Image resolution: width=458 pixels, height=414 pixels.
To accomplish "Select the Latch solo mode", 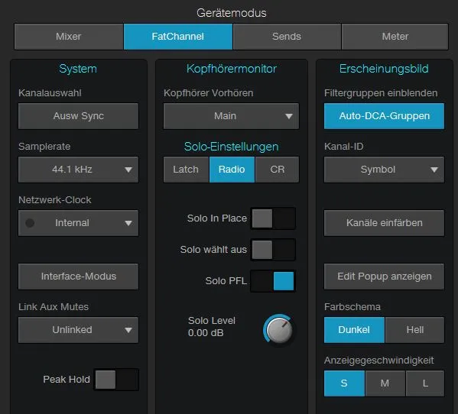I will [x=186, y=170].
